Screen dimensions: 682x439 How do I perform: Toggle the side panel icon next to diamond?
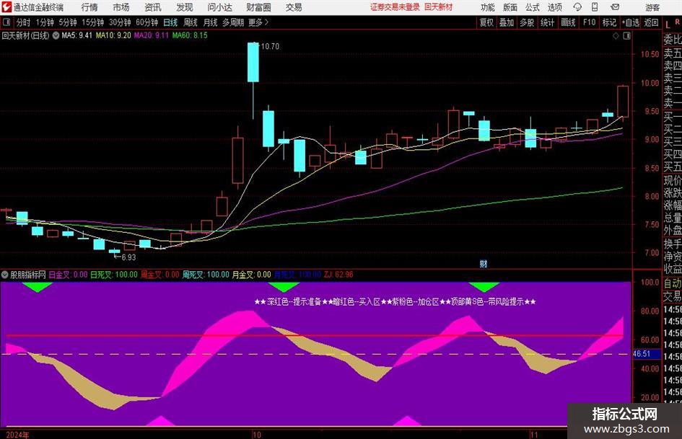[x=626, y=36]
